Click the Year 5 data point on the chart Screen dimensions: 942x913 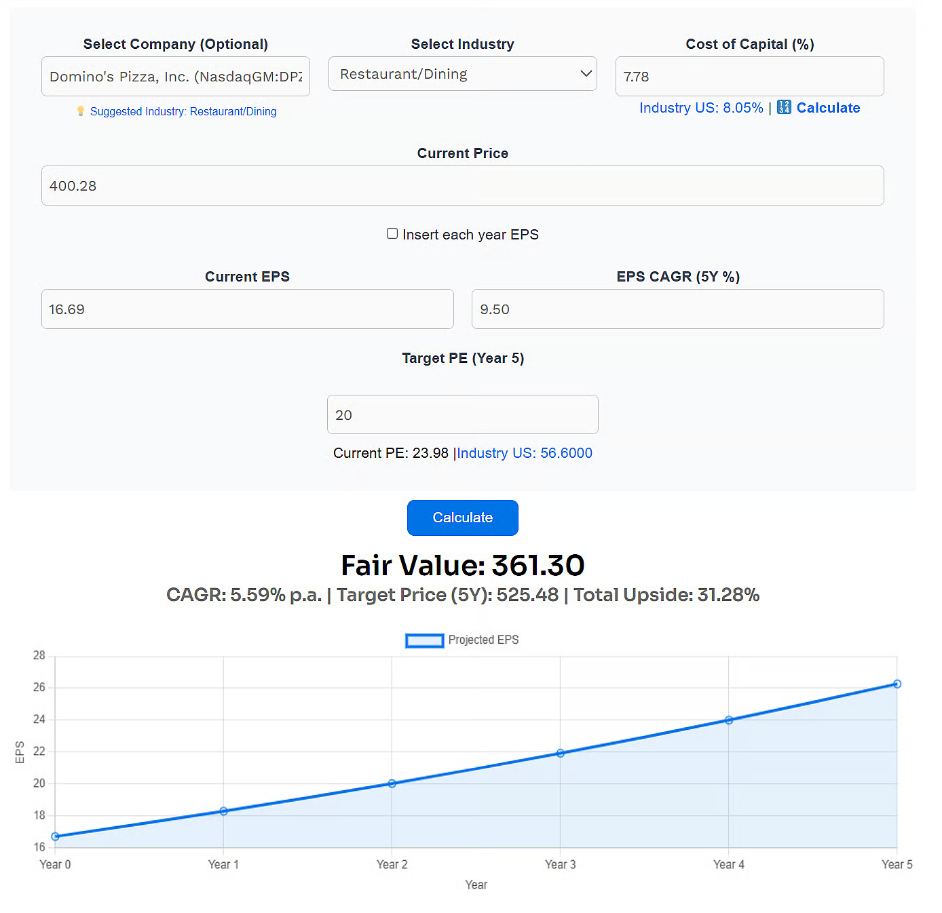[897, 684]
